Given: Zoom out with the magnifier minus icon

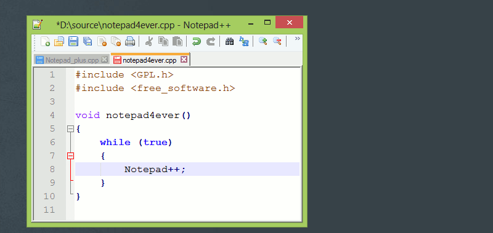Looking at the screenshot, I should coord(277,41).
